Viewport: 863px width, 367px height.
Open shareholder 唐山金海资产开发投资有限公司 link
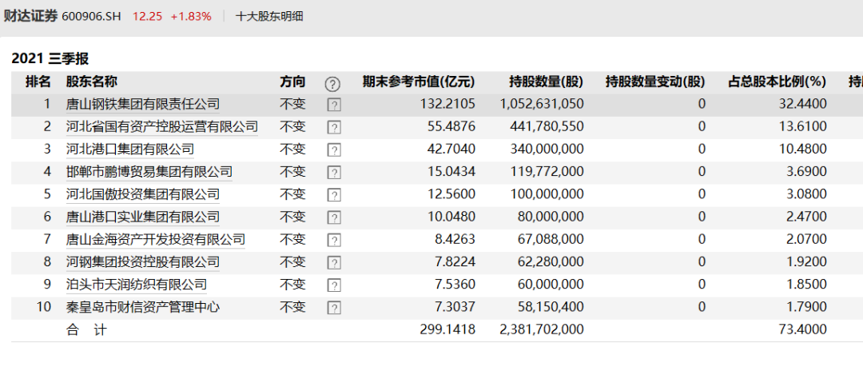[155, 239]
